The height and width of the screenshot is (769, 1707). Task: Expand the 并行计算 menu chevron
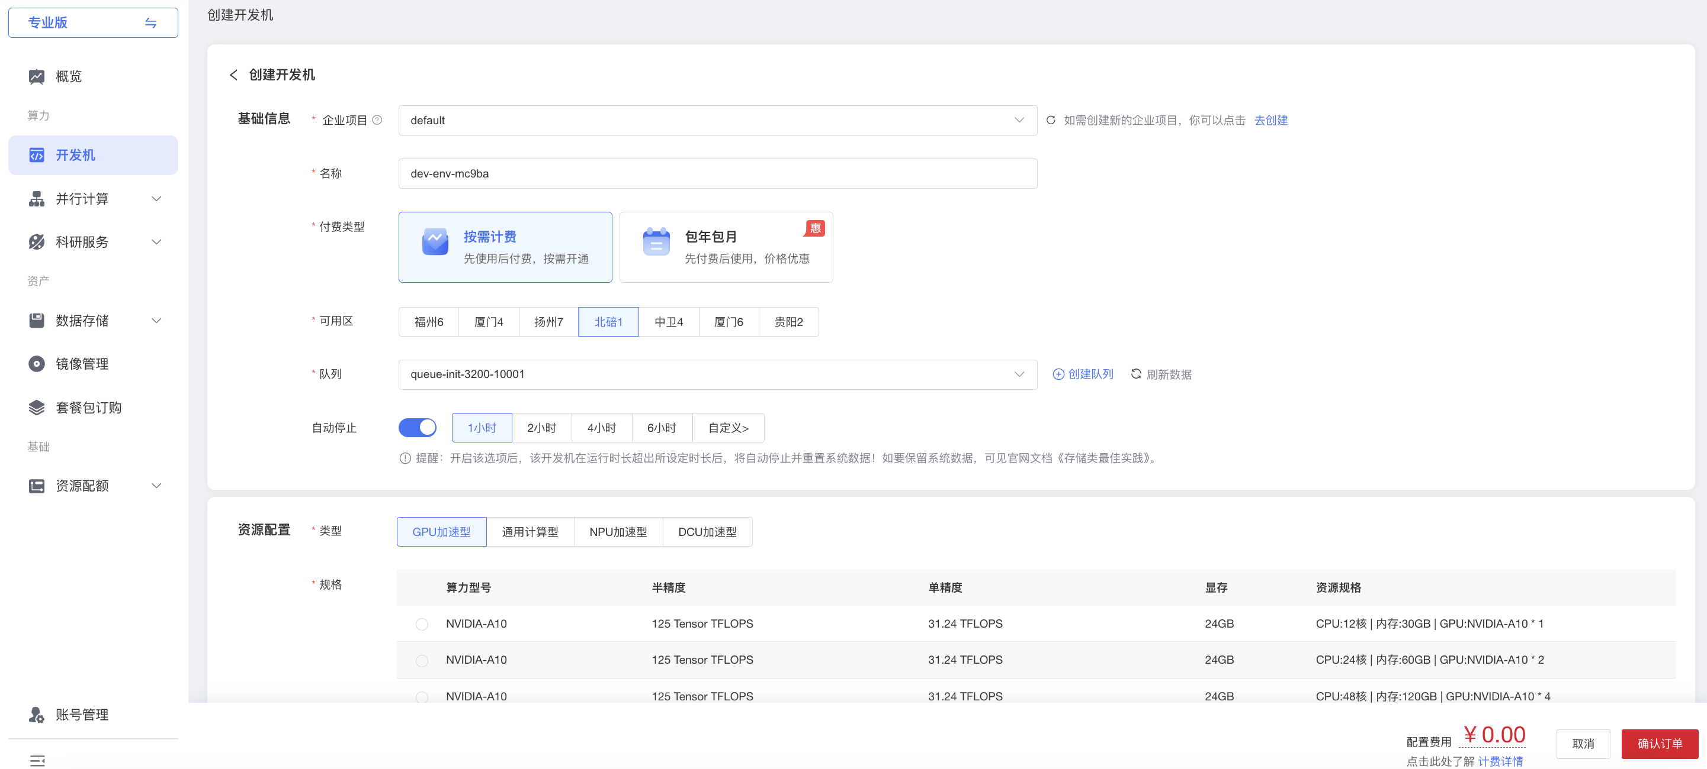click(x=156, y=199)
